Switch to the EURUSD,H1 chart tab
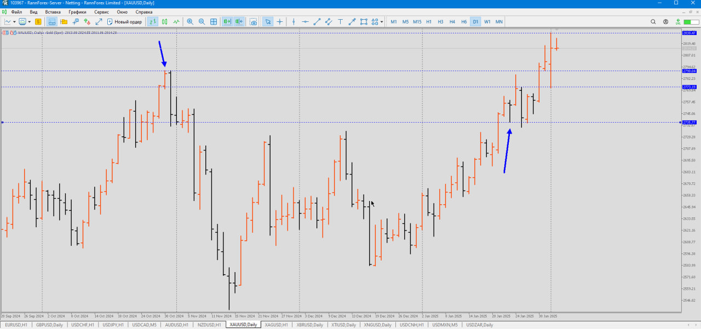The width and height of the screenshot is (701, 329). pos(16,325)
